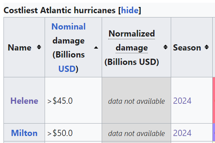Click the Season column header text
The height and width of the screenshot is (143, 215).
point(187,47)
